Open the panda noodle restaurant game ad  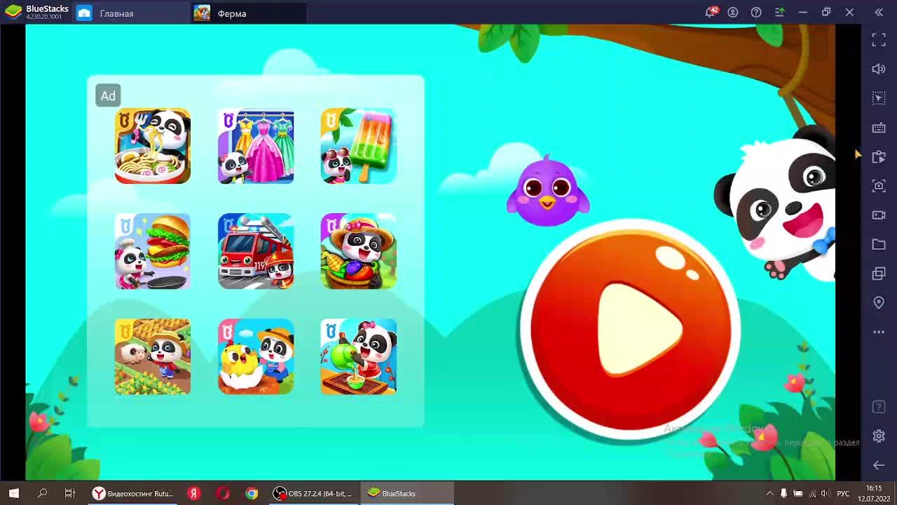coord(153,146)
